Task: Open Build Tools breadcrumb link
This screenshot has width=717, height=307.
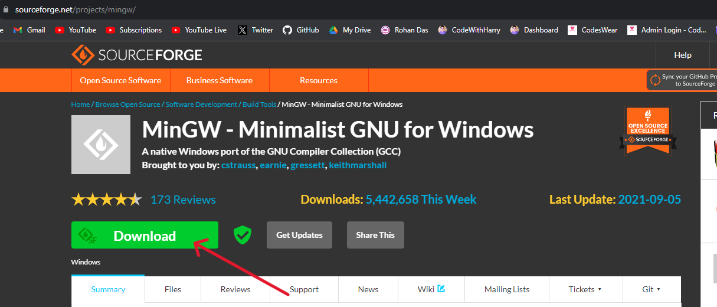Action: [x=259, y=104]
